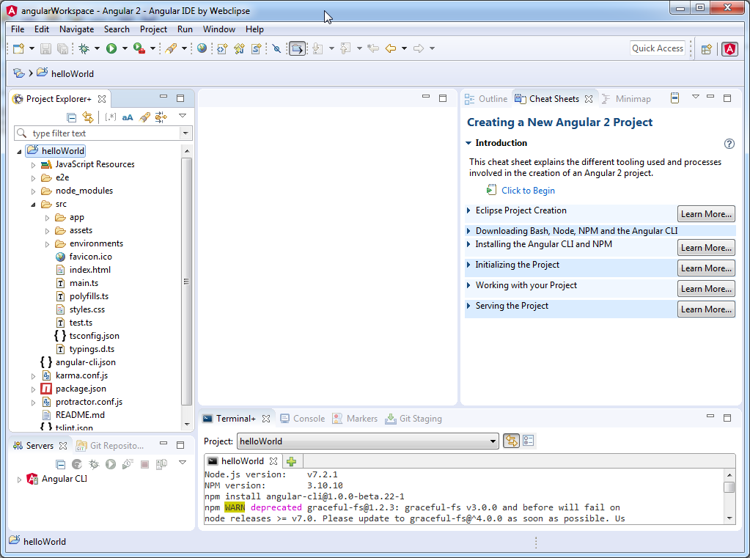Select the package.json file
This screenshot has height=558, width=750.
[81, 389]
